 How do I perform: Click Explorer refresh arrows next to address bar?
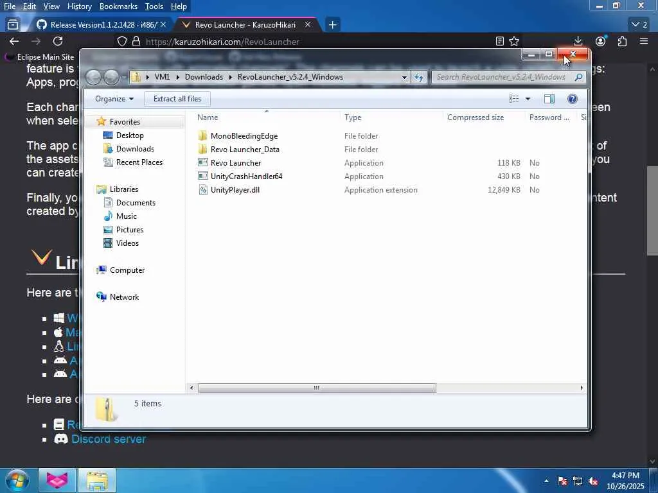(x=418, y=77)
